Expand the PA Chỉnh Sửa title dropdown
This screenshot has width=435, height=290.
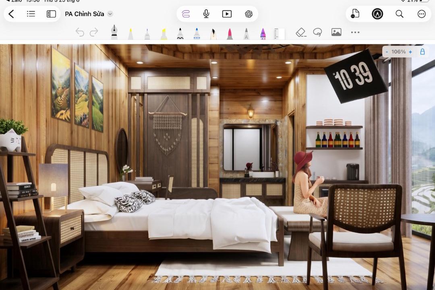coord(110,14)
